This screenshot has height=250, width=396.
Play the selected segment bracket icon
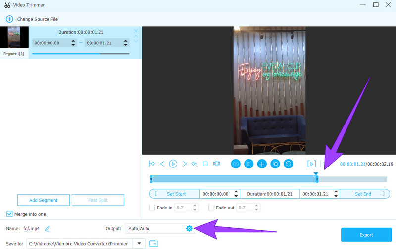pyautogui.click(x=312, y=164)
